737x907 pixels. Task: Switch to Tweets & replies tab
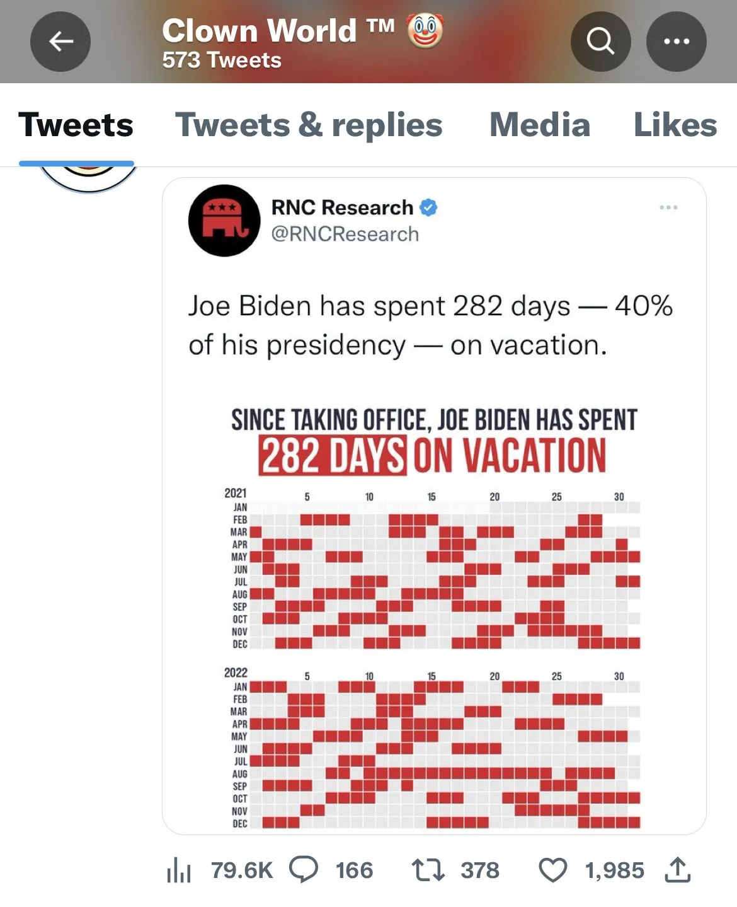[309, 125]
